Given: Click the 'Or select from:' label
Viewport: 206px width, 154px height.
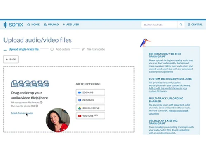Looking at the screenshot, I should coord(88,84).
